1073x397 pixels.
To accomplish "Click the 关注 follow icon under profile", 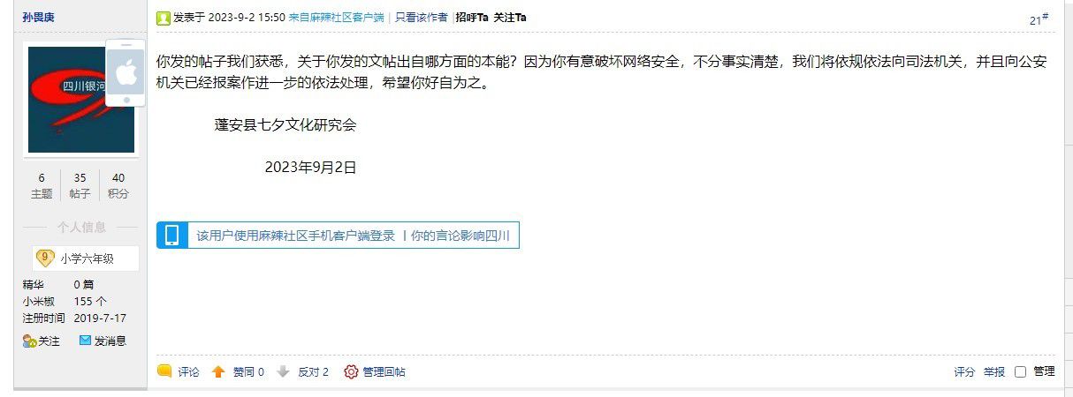I will tap(29, 341).
